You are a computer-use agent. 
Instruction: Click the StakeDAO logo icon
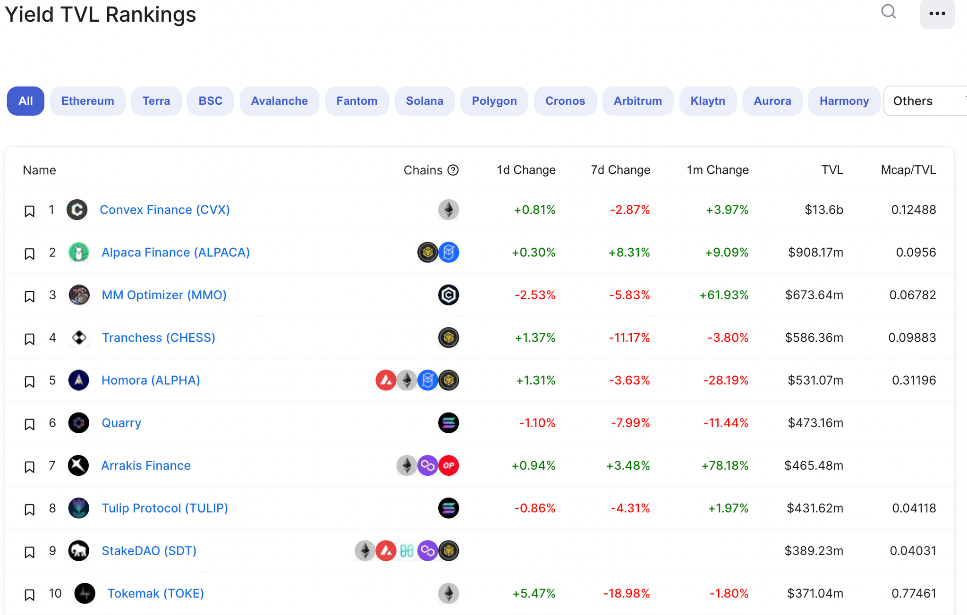(x=78, y=551)
